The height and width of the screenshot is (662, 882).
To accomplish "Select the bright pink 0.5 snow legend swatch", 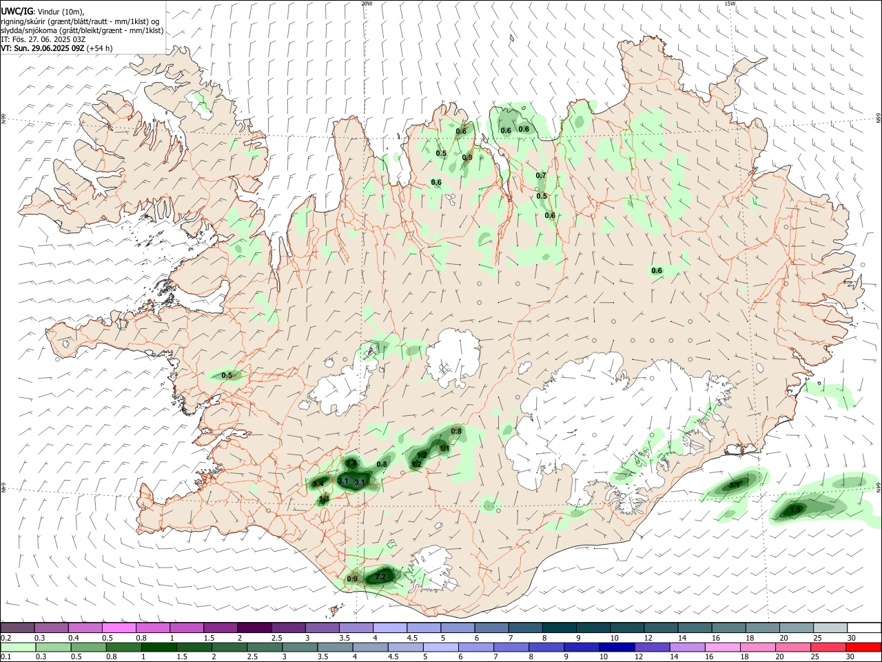I will pyautogui.click(x=119, y=628).
